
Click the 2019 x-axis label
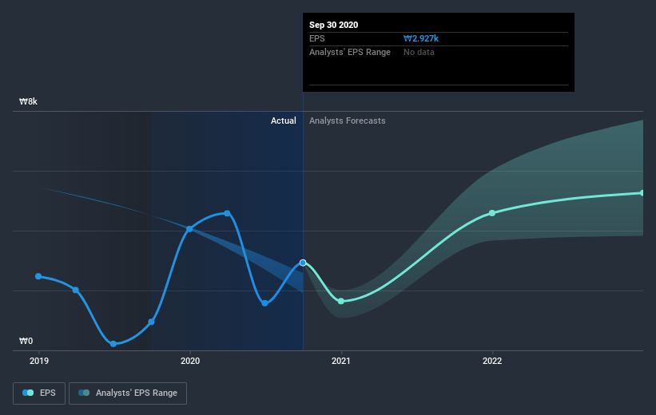pyautogui.click(x=39, y=361)
